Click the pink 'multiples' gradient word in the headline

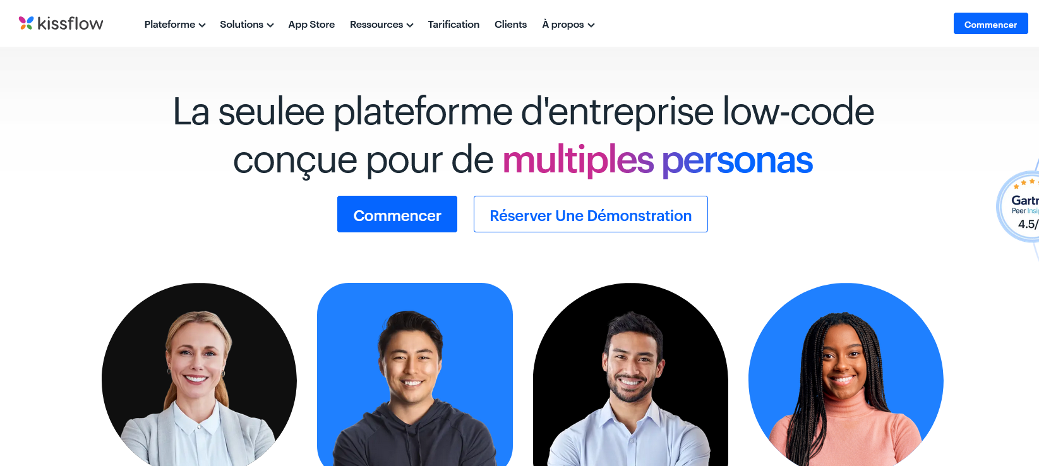[578, 160]
